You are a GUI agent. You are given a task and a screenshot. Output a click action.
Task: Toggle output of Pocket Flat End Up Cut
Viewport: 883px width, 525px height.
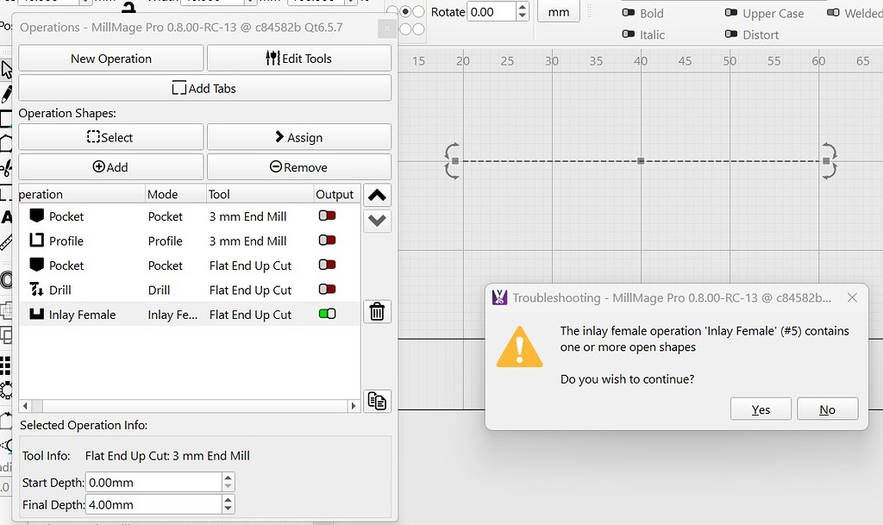click(327, 265)
